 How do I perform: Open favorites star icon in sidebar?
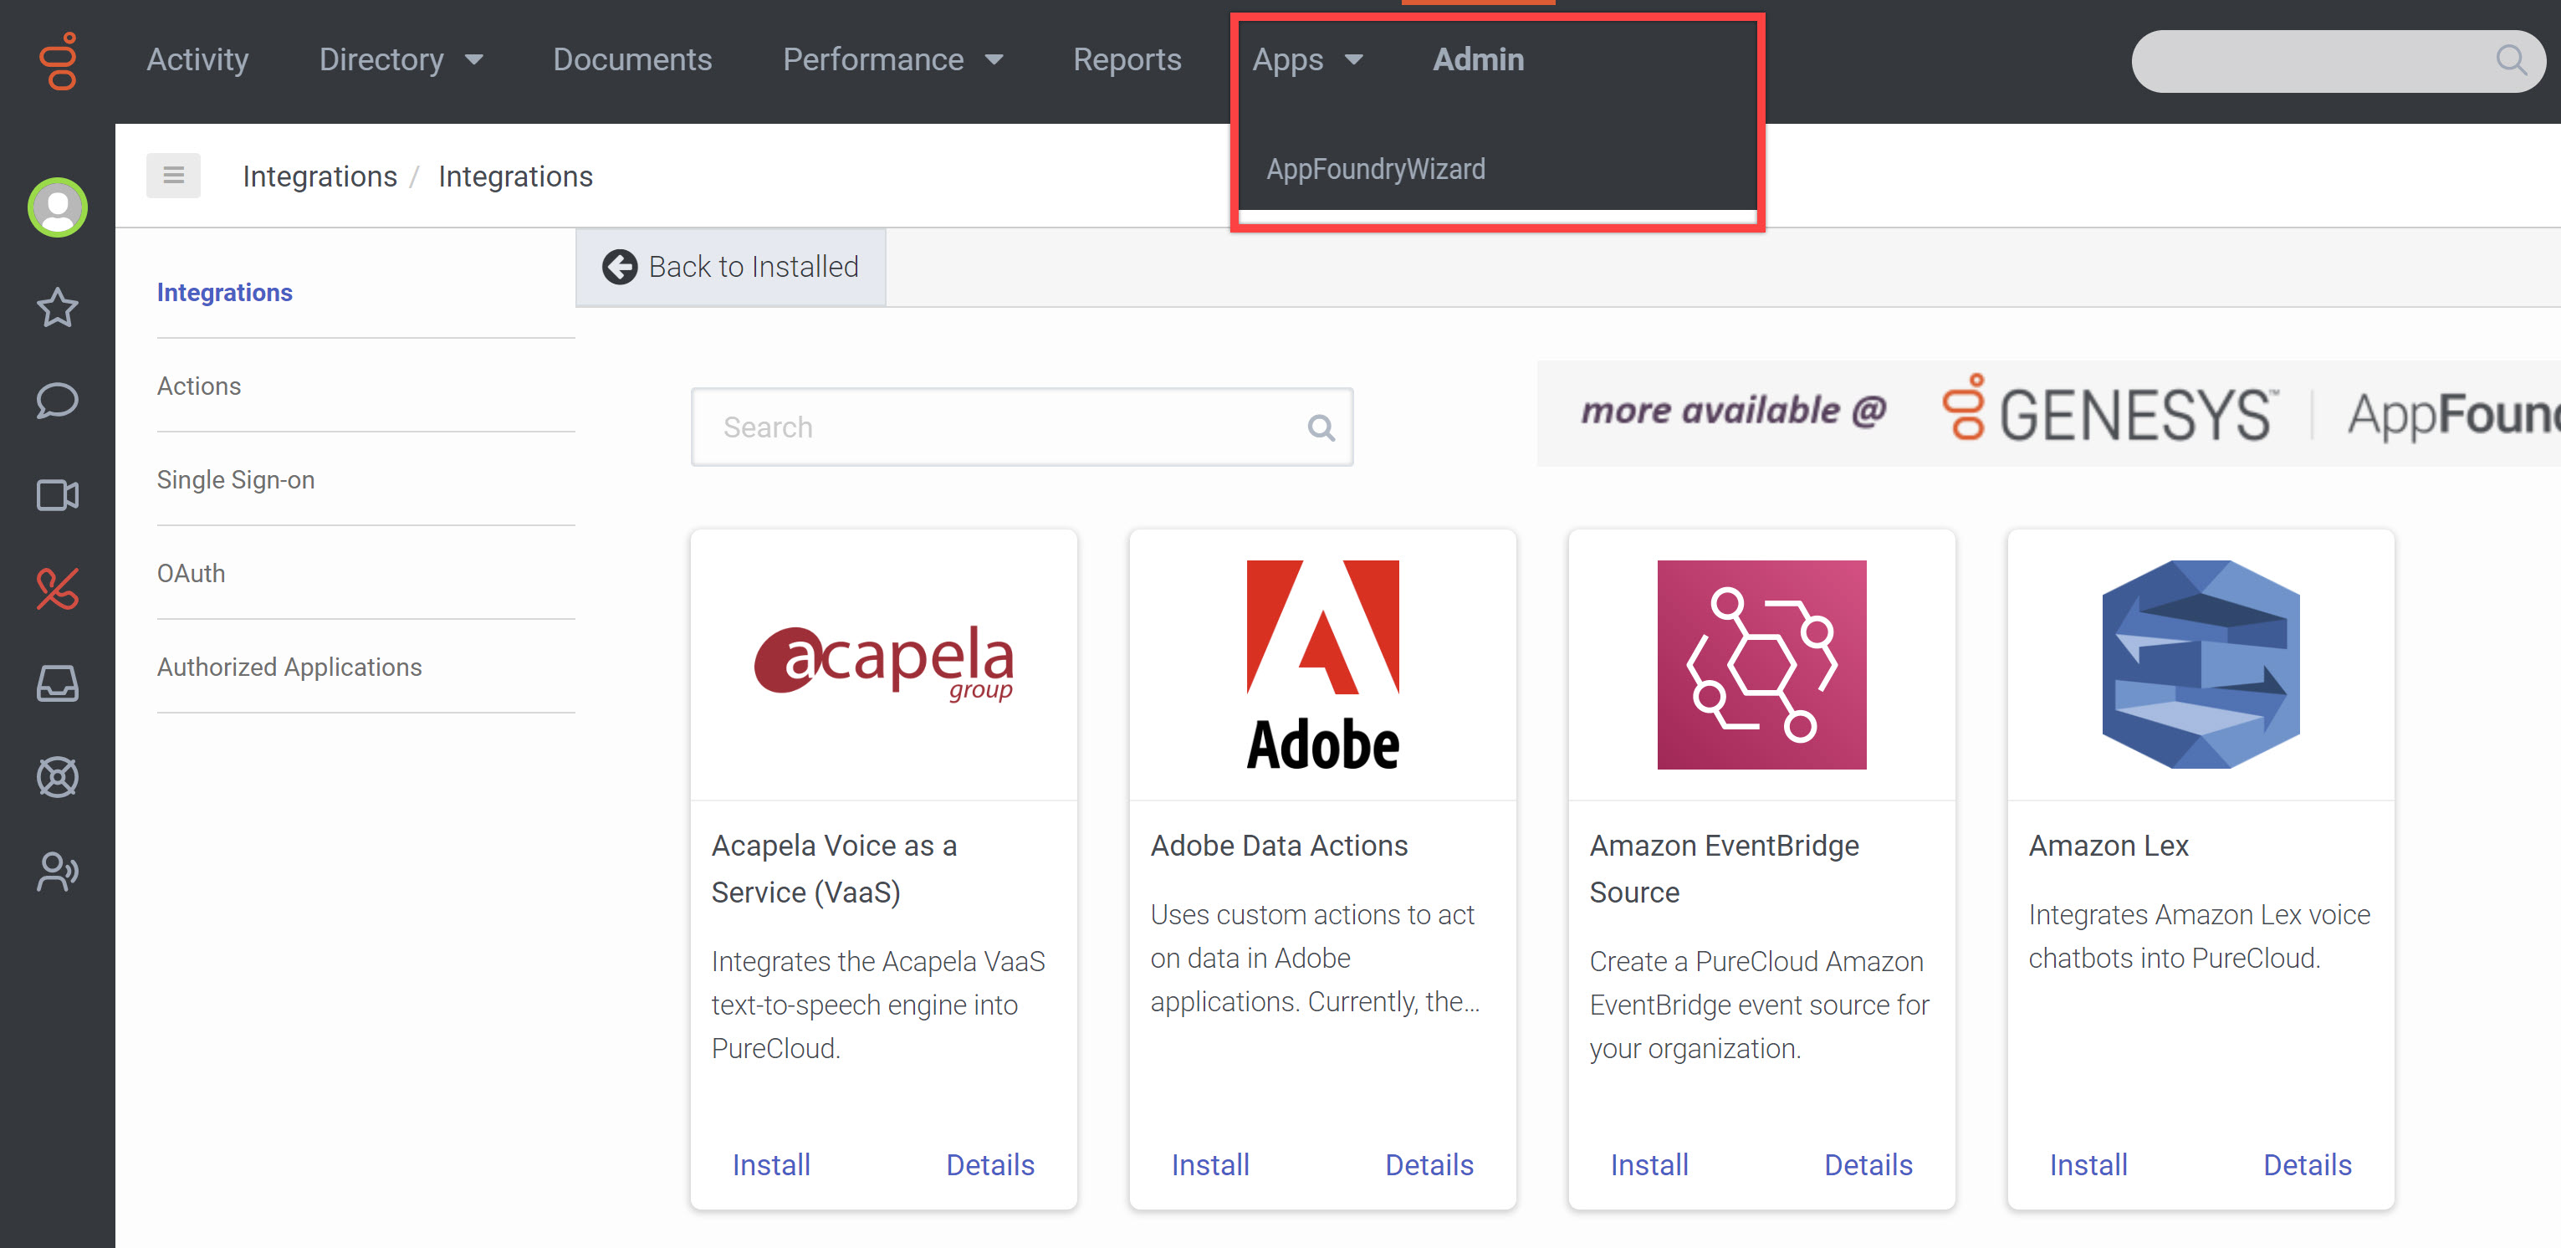click(x=58, y=307)
